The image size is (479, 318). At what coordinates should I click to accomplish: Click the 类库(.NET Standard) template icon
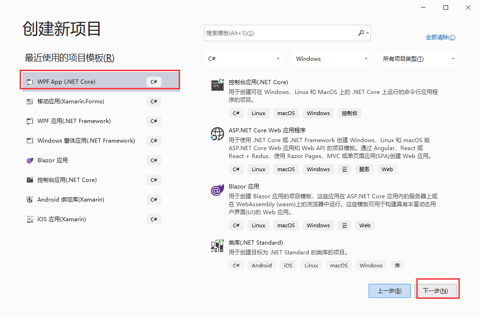(217, 246)
